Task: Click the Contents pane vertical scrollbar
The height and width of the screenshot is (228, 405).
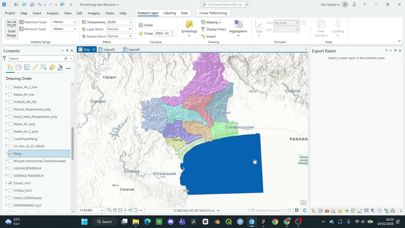Action: point(72,144)
